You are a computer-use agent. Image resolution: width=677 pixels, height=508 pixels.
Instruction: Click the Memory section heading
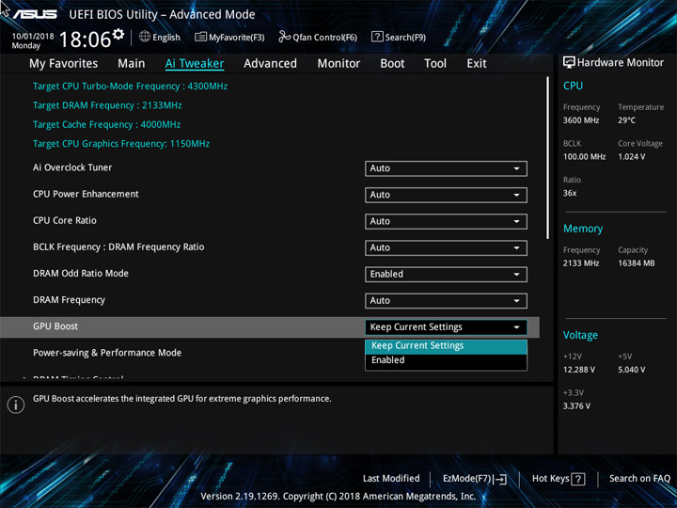(583, 229)
